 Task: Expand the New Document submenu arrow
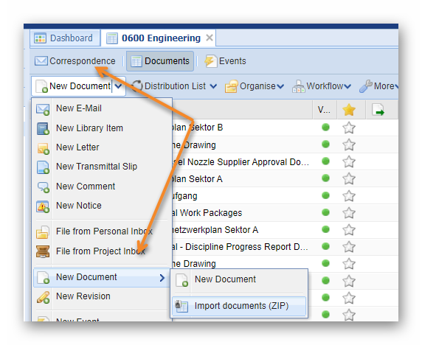162,278
